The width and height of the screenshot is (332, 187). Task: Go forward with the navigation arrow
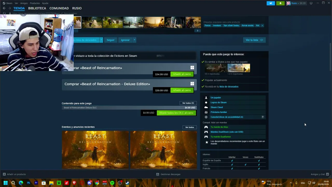click(x=10, y=8)
